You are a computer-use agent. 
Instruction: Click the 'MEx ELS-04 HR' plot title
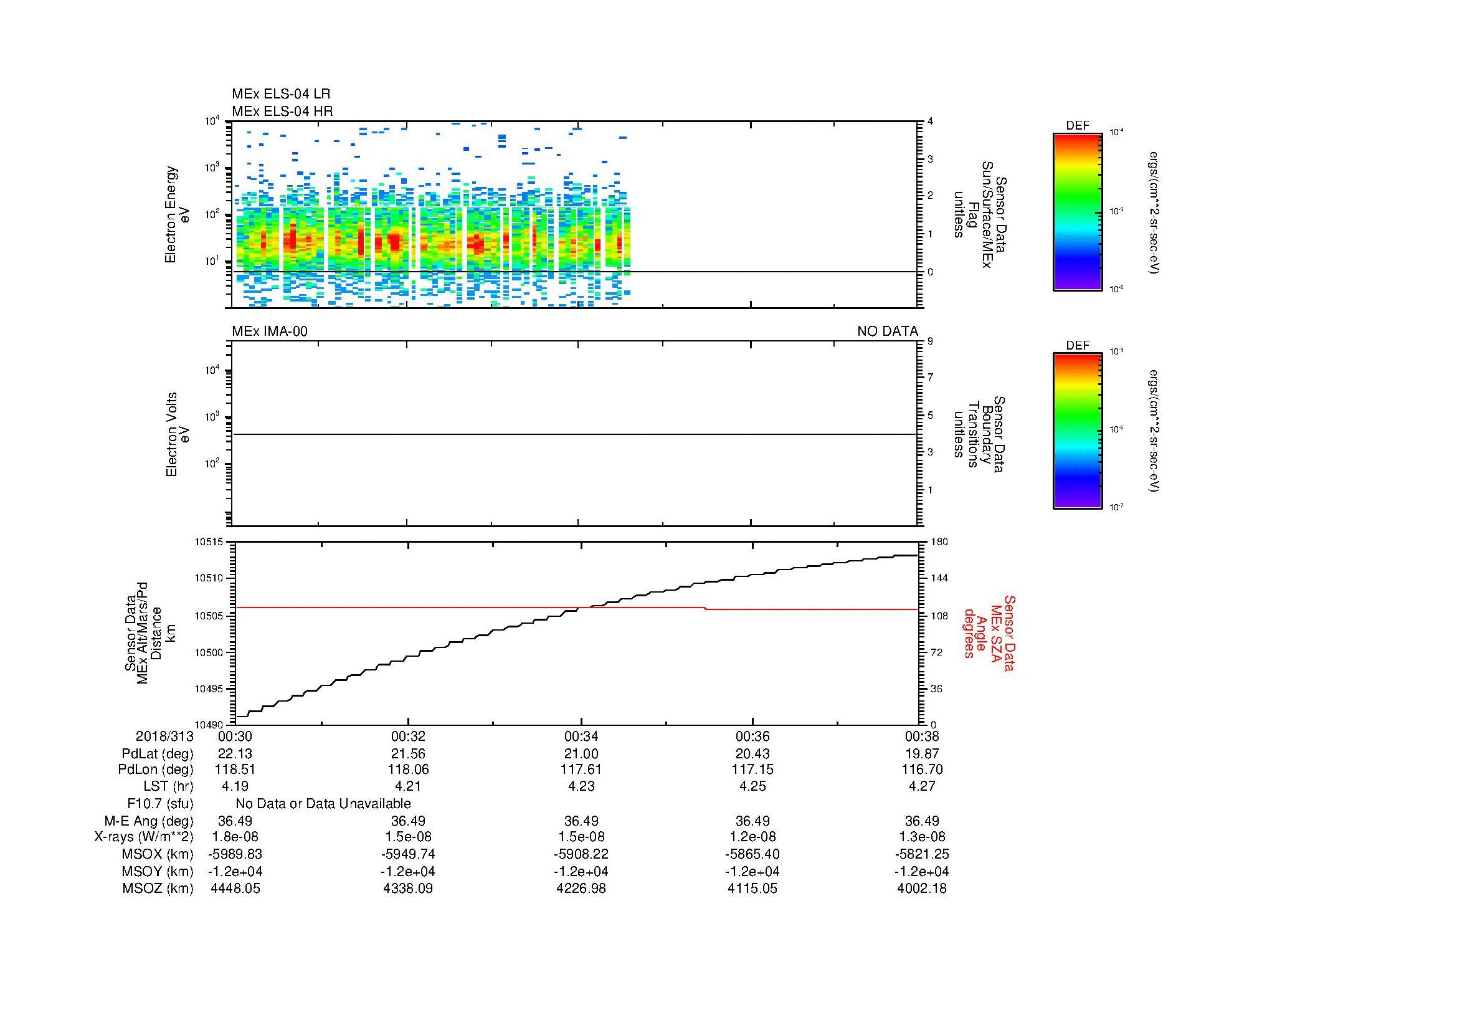tap(282, 111)
